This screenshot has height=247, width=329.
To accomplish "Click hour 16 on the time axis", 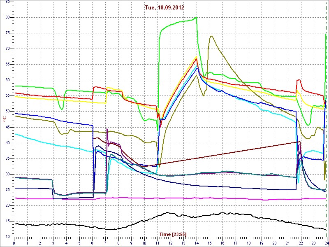I will (x=222, y=243).
